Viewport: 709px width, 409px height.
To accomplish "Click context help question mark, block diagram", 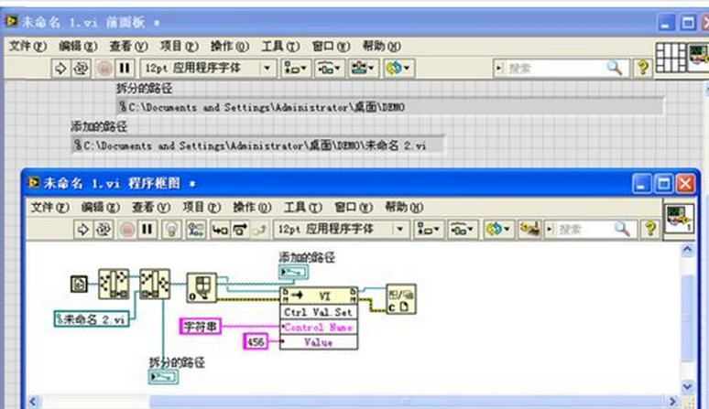I will point(650,229).
